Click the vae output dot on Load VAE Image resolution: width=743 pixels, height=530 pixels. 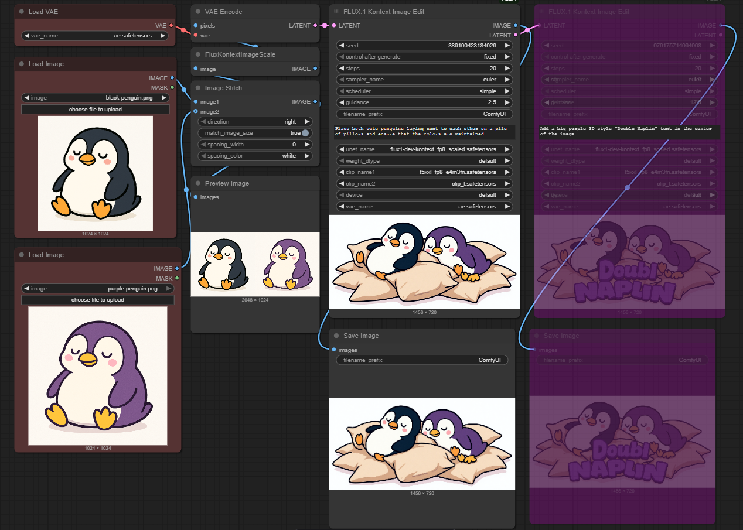pyautogui.click(x=172, y=25)
